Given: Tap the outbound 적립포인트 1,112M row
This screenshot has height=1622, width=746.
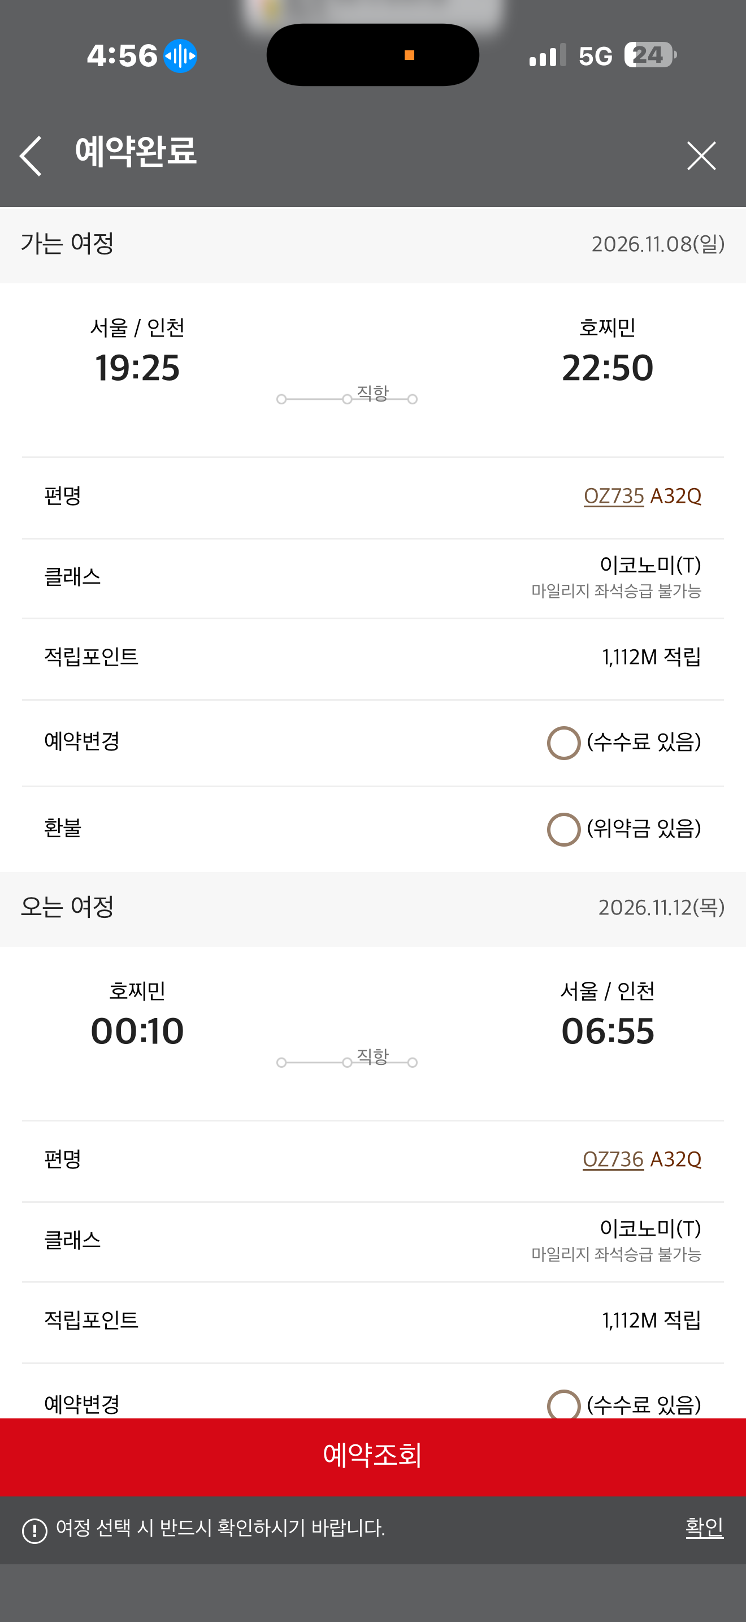Looking at the screenshot, I should tap(372, 657).
